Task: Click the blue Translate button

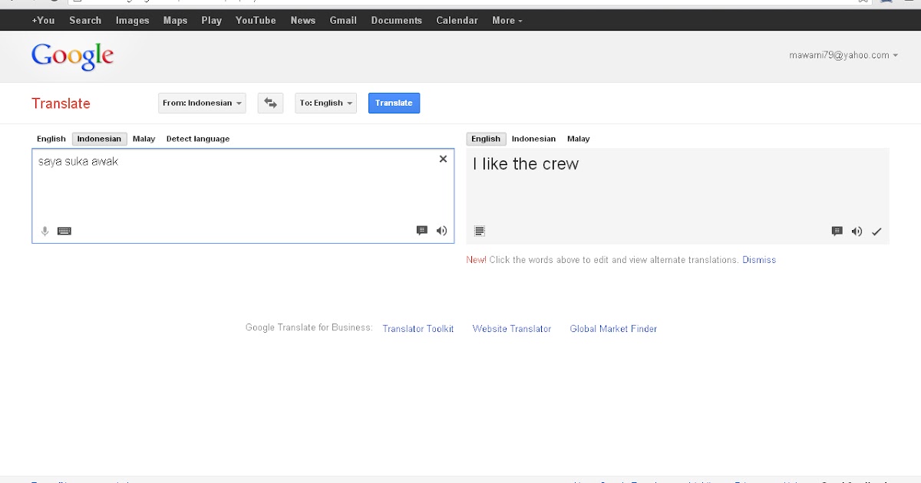Action: pyautogui.click(x=394, y=103)
